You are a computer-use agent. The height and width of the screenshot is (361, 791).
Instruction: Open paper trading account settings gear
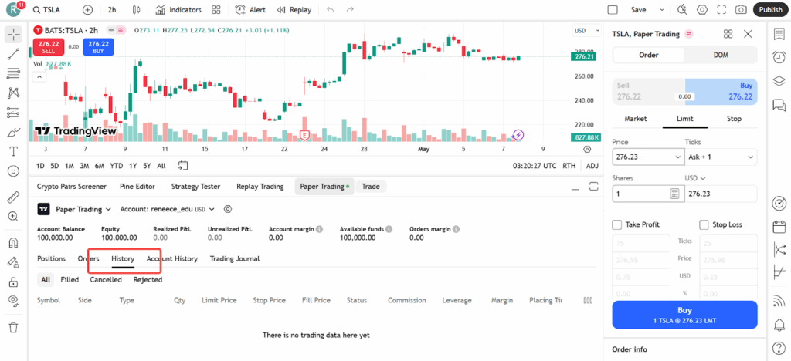click(228, 209)
